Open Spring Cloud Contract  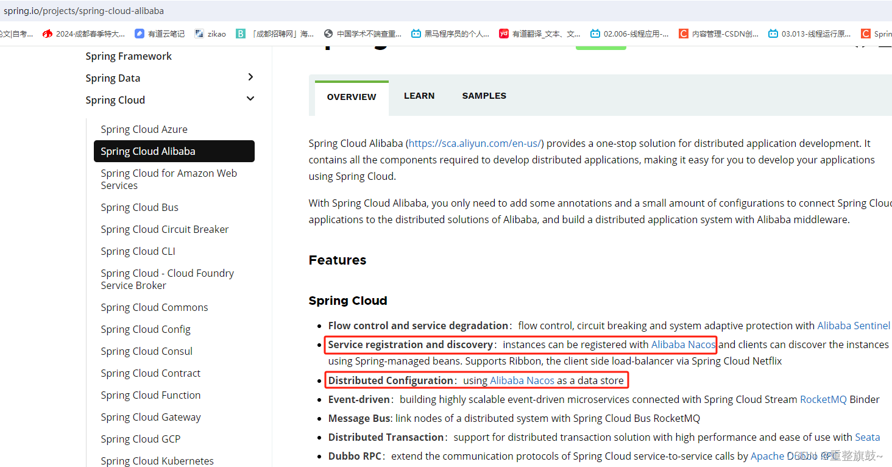pyautogui.click(x=150, y=373)
